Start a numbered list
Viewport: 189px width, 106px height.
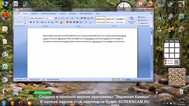coord(72,18)
